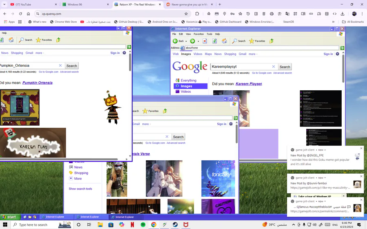Click Back arrow in Kareemplaysyt Internet Explorer
The image size is (367, 229).
(x=175, y=41)
